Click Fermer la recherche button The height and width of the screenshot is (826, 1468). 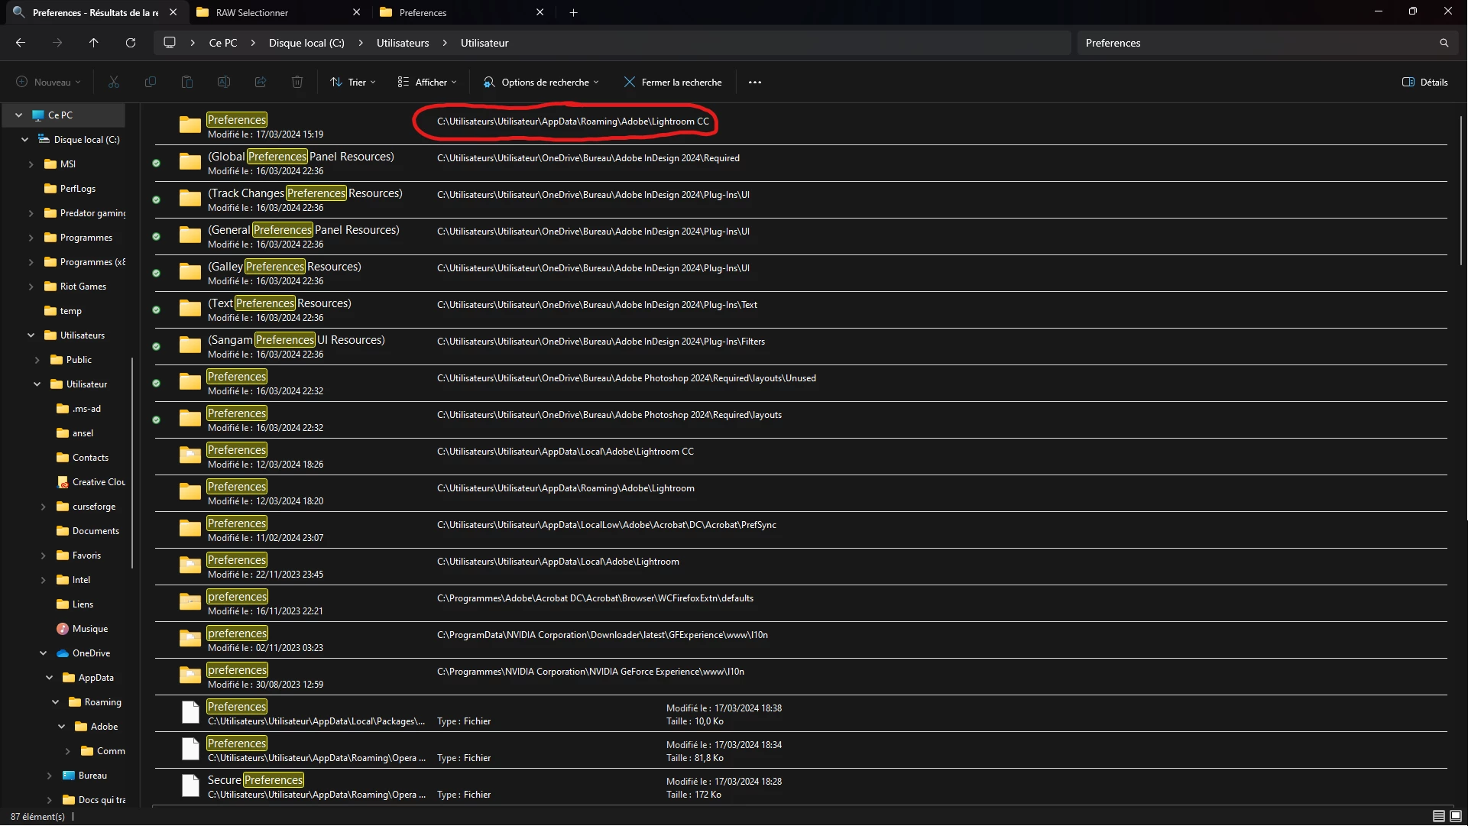click(x=672, y=82)
